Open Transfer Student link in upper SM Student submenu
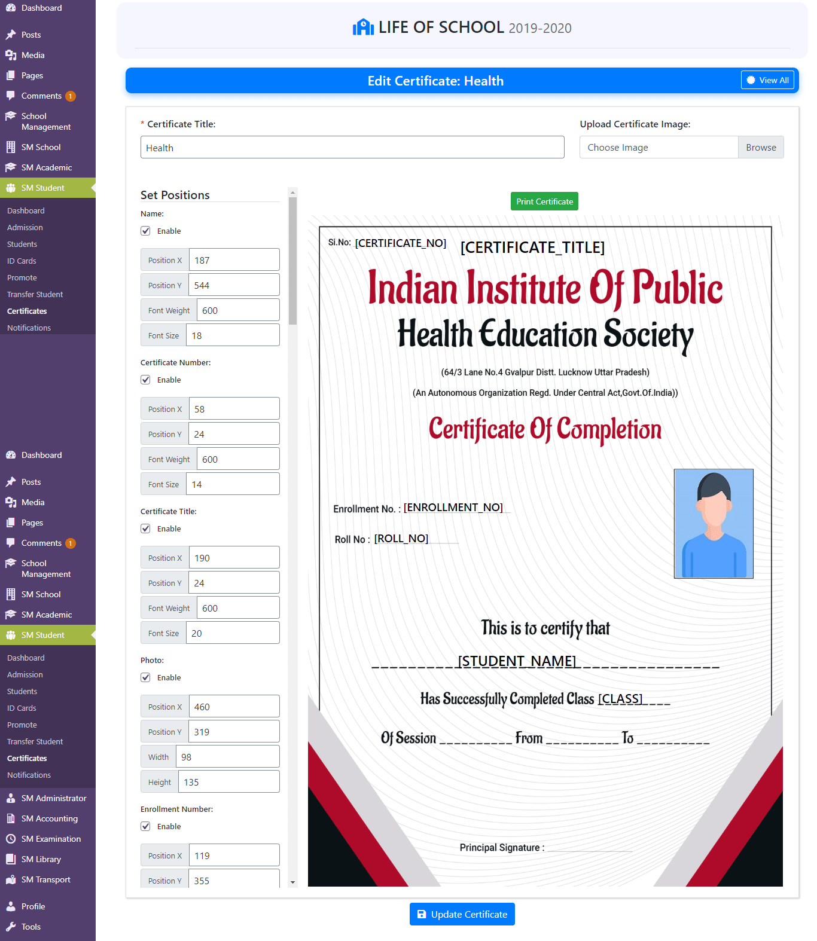 35,294
